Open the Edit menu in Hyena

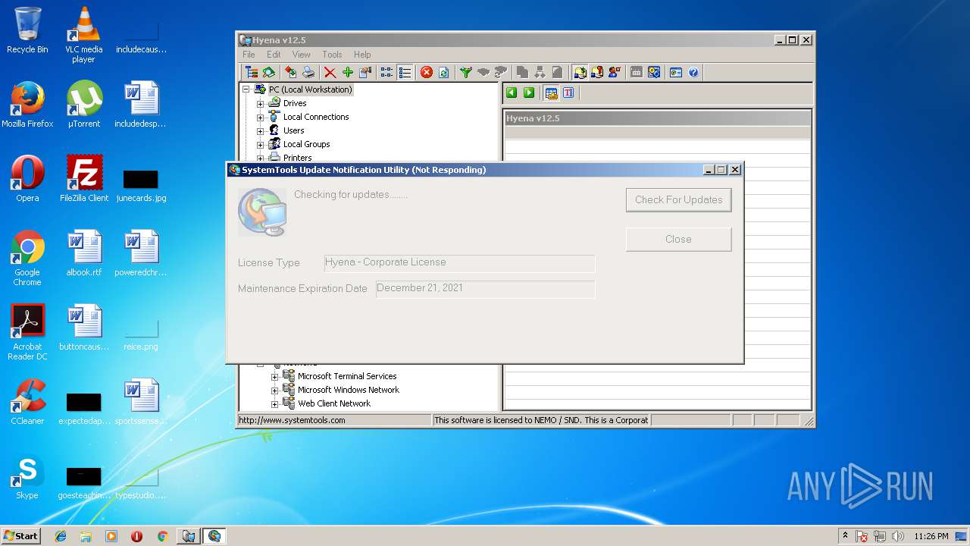coord(274,55)
